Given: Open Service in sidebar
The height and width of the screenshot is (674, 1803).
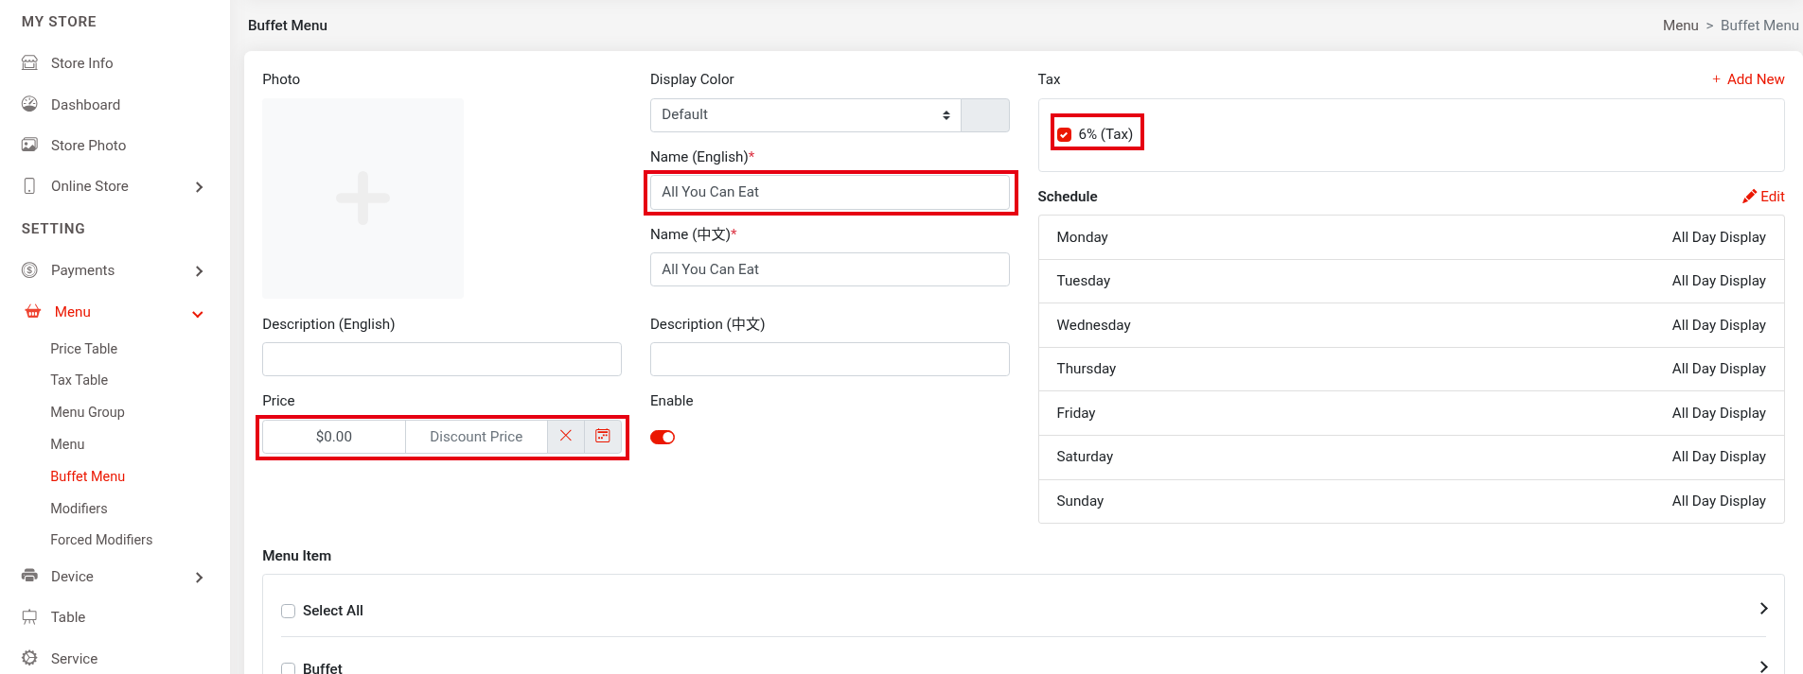Looking at the screenshot, I should click(x=74, y=659).
